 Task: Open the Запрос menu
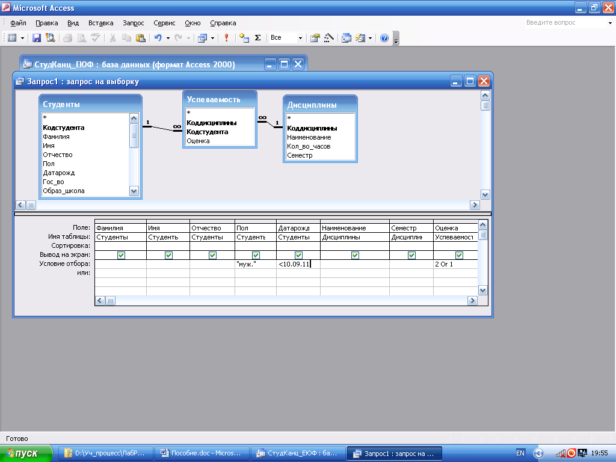(133, 23)
